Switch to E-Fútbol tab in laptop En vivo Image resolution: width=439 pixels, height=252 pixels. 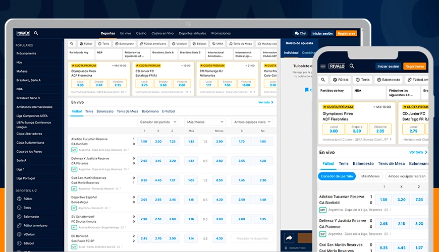tap(169, 111)
